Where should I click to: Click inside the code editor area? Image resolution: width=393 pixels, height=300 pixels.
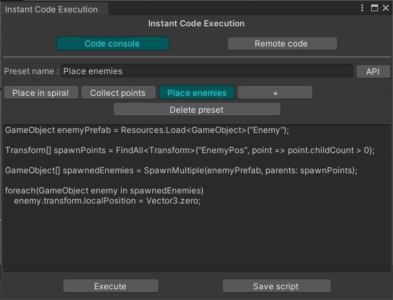click(x=196, y=198)
